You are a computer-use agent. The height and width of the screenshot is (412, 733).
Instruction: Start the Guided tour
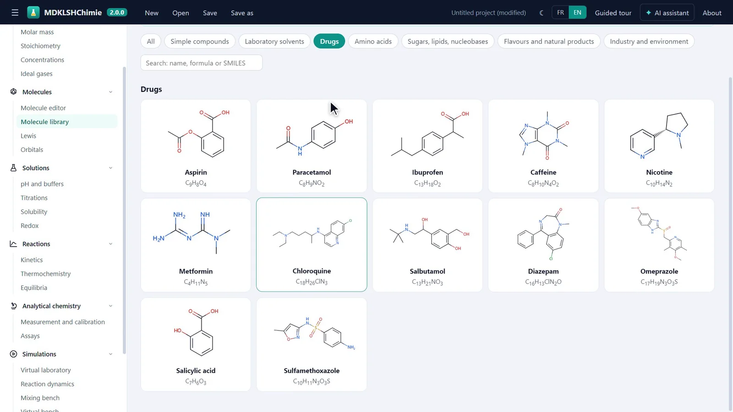coord(613,13)
